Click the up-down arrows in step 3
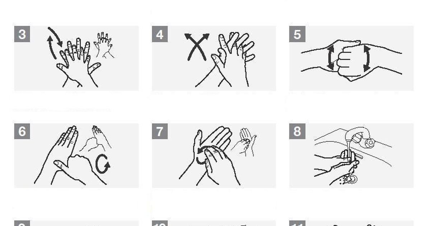This screenshot has height=226, width=431. pyautogui.click(x=55, y=43)
